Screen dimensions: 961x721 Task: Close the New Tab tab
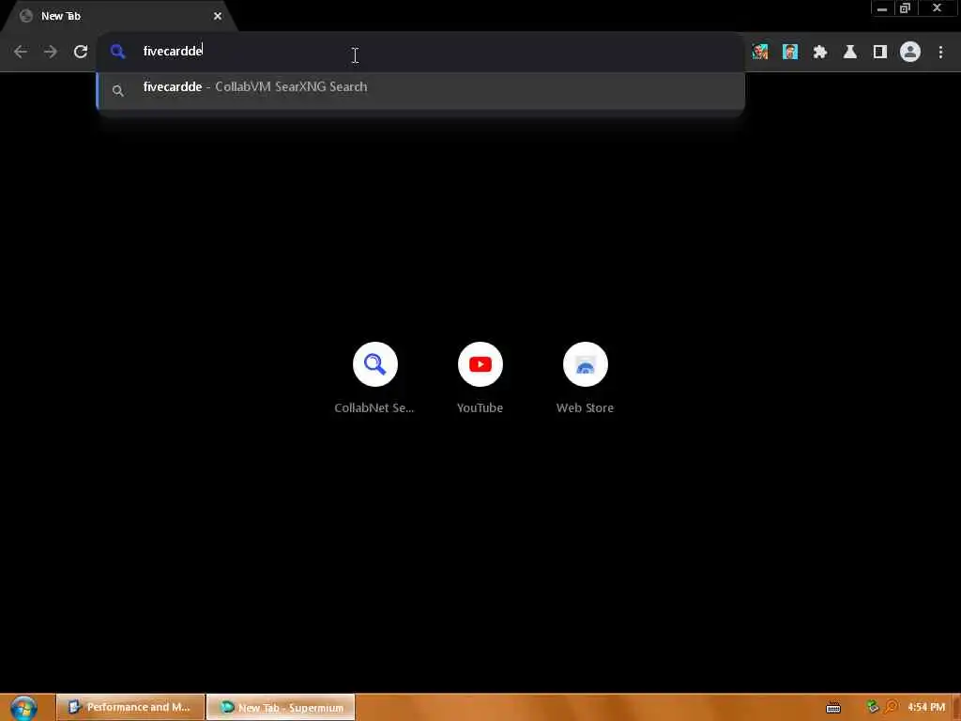pos(218,16)
